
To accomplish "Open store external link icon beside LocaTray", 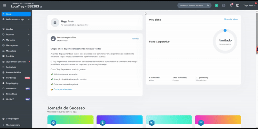I will [x=41, y=7].
